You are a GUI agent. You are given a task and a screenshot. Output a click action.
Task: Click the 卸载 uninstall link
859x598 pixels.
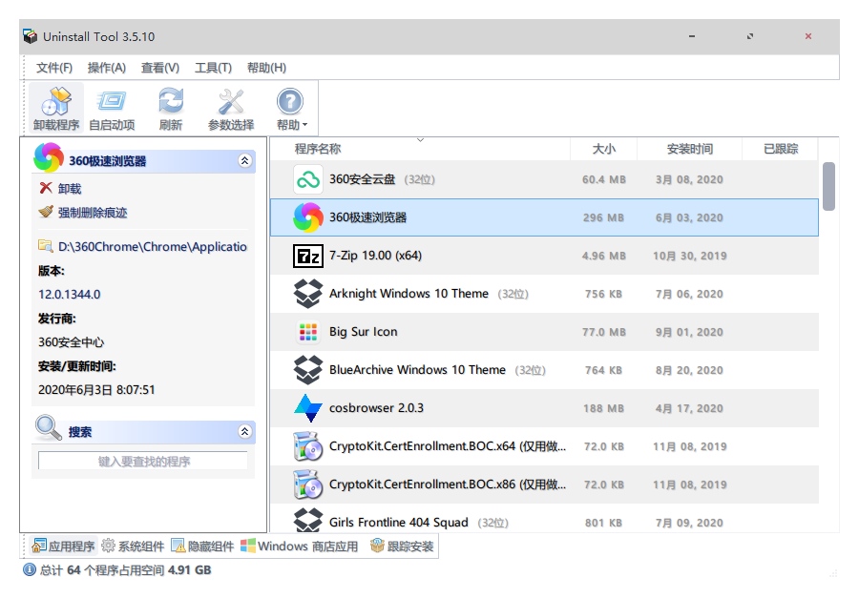click(x=70, y=189)
